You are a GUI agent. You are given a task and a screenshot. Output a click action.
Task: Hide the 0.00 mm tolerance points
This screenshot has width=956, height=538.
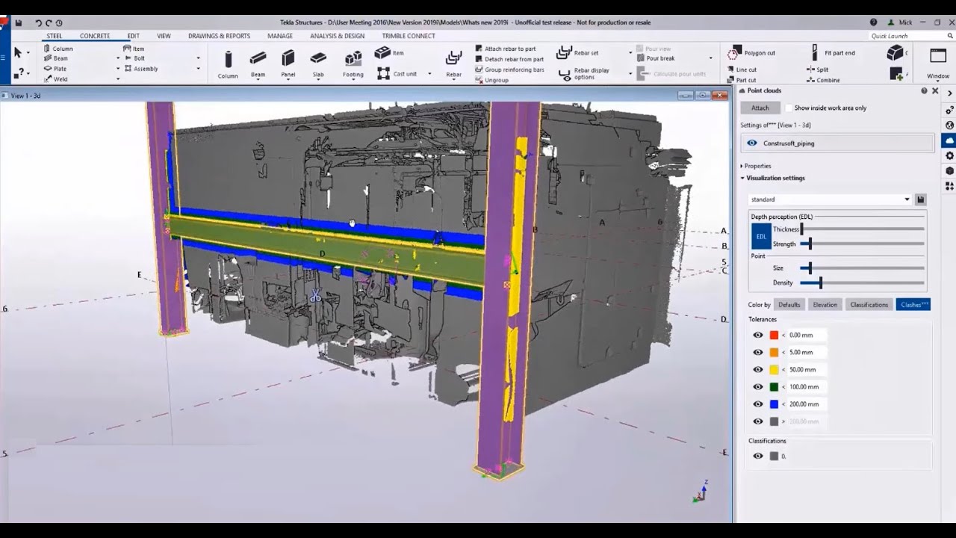758,336
